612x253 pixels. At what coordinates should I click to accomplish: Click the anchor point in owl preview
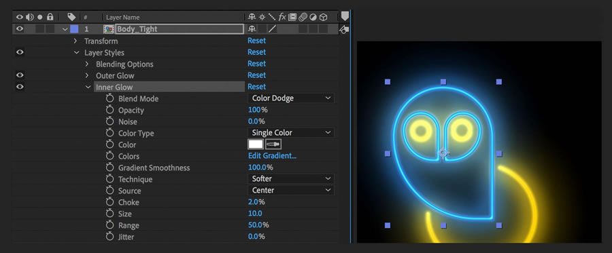[x=443, y=153]
